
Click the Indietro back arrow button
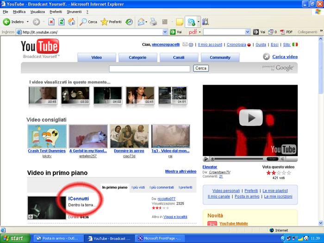[x=13, y=22]
